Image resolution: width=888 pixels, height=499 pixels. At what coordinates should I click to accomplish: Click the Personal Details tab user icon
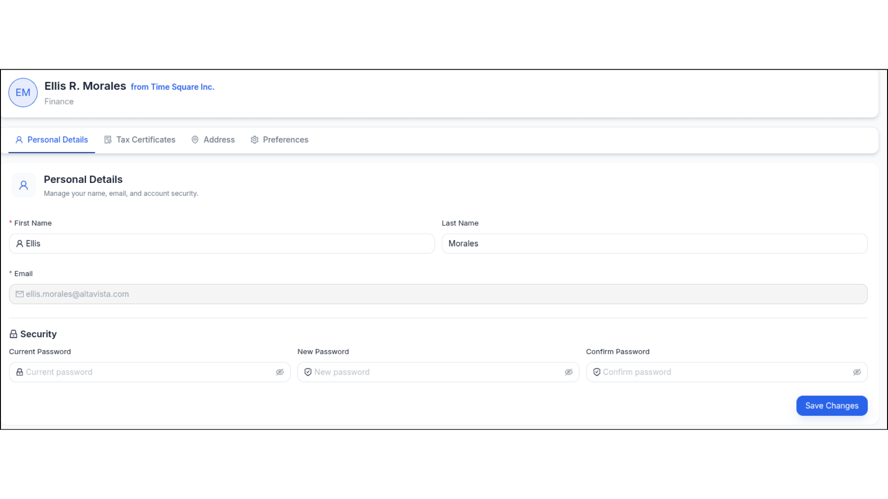(x=19, y=140)
